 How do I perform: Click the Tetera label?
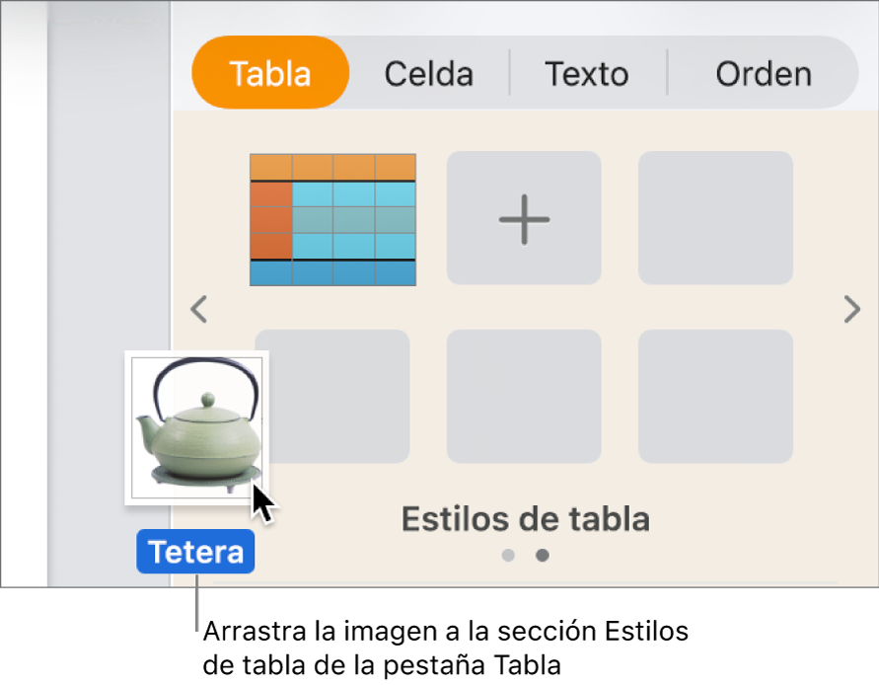(x=194, y=551)
